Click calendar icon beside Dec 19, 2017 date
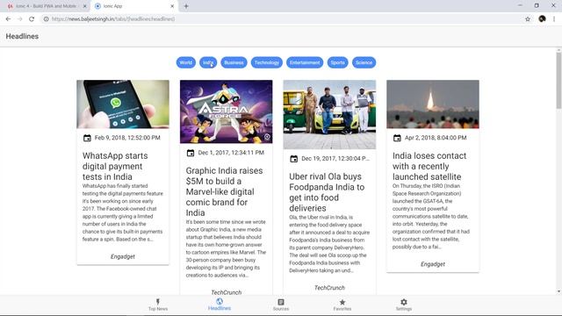This screenshot has height=316, width=562. (x=293, y=159)
